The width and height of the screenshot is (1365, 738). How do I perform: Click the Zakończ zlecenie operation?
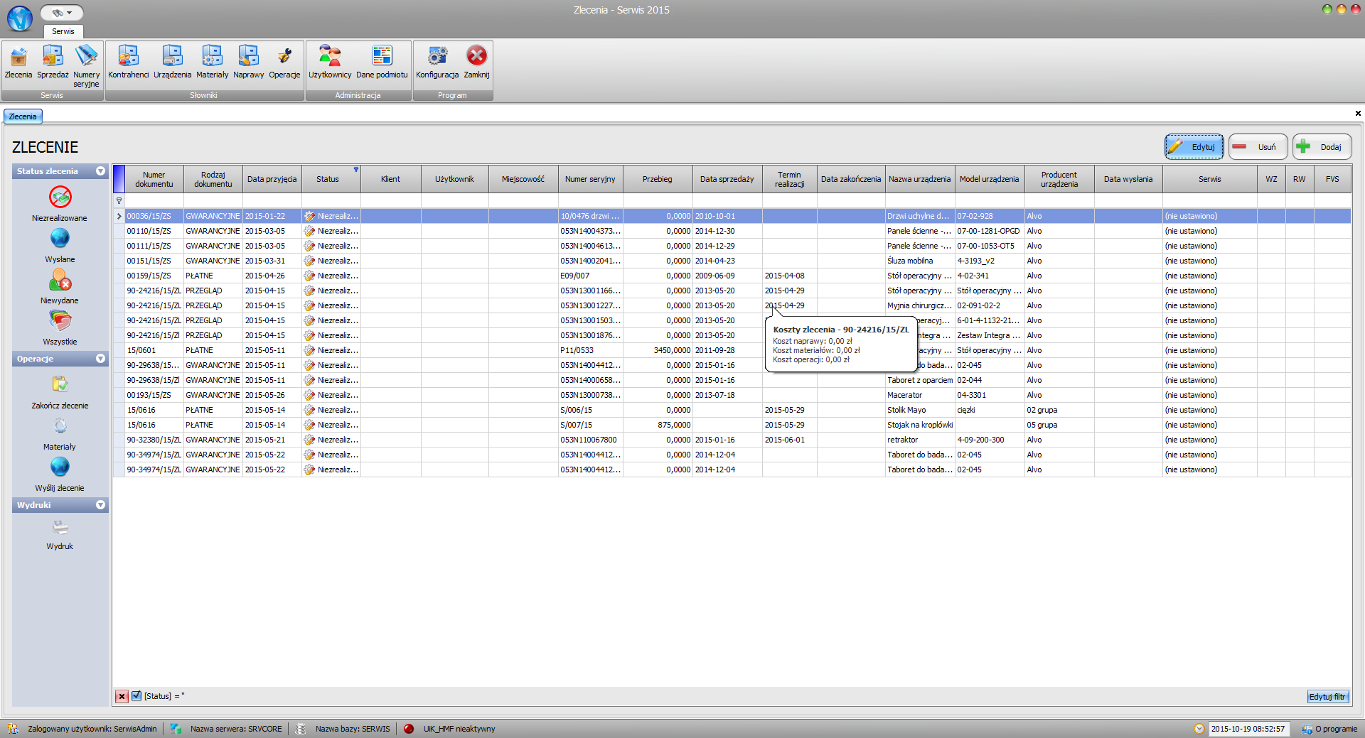click(60, 385)
